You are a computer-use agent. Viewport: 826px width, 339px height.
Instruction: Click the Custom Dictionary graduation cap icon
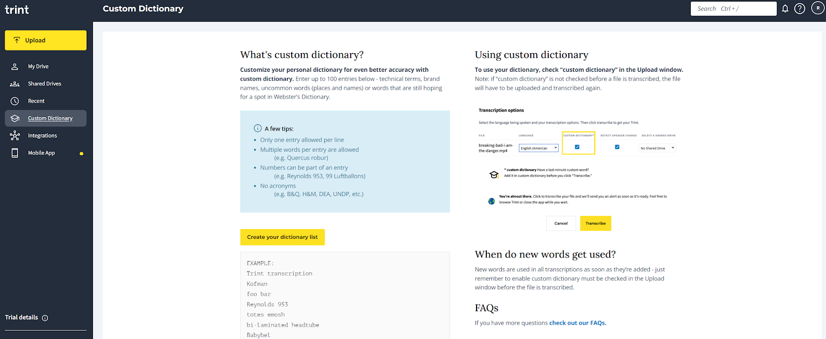15,118
